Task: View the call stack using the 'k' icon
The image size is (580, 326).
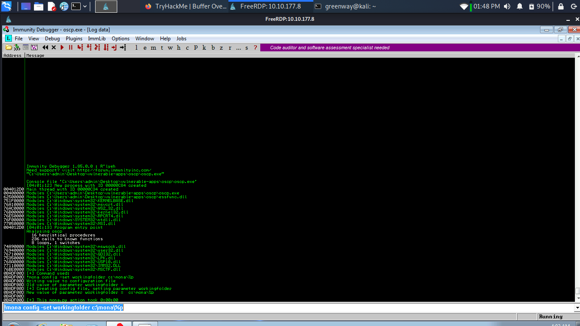Action: 204,48
